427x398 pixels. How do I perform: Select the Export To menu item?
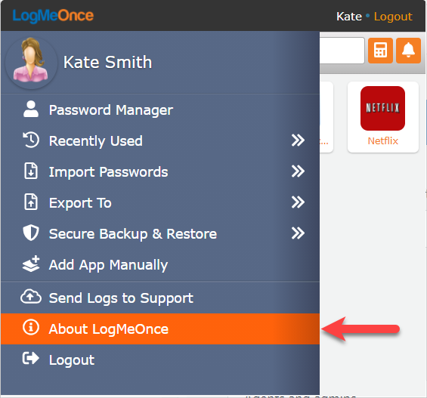tap(160, 202)
